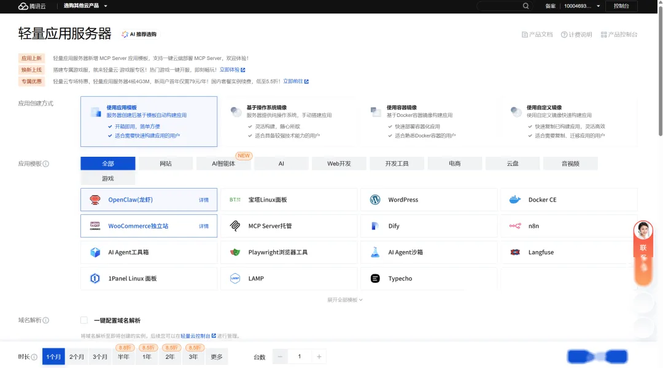Screen dimensions: 663x368
Task: Click the 计费说明 help icon
Action: tap(564, 34)
